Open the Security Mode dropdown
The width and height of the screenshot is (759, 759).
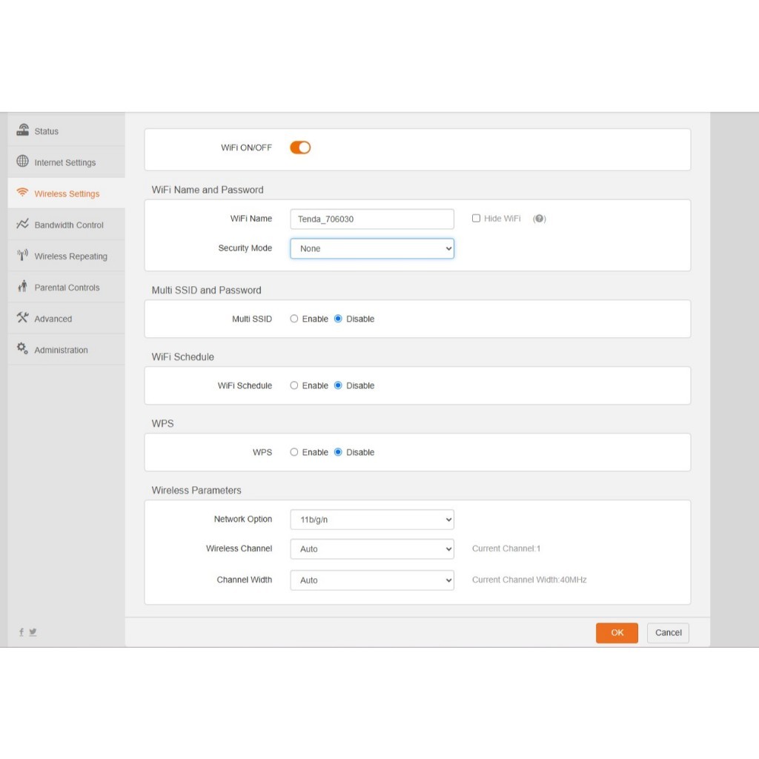371,249
